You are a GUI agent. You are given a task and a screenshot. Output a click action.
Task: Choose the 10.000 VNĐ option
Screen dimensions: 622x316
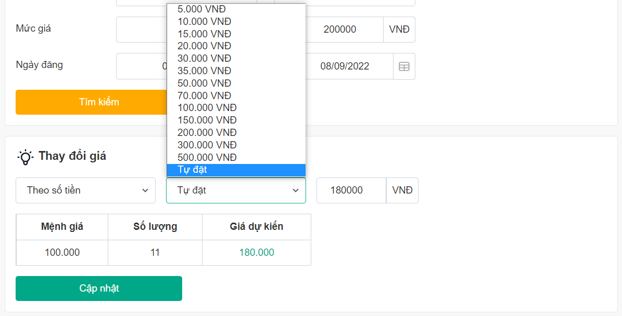tap(204, 21)
